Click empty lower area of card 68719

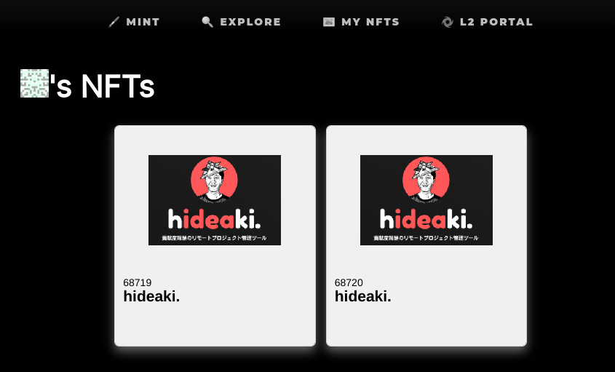click(215, 325)
